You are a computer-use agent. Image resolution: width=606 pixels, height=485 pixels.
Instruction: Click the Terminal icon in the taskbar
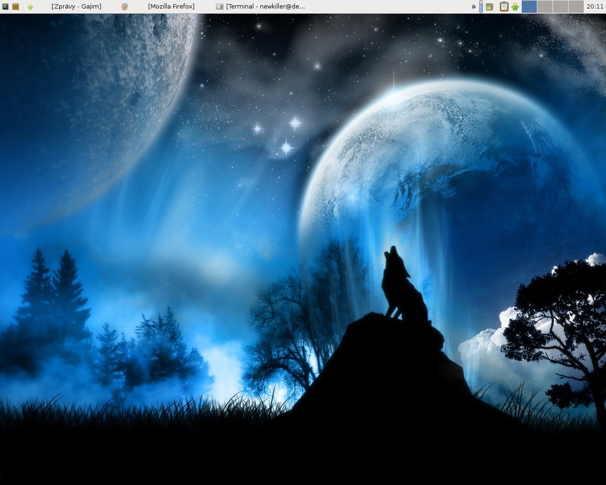(219, 7)
